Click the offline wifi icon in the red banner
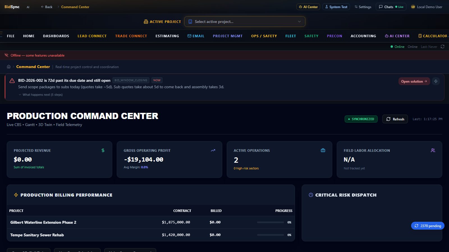The height and width of the screenshot is (252, 449). [6, 55]
